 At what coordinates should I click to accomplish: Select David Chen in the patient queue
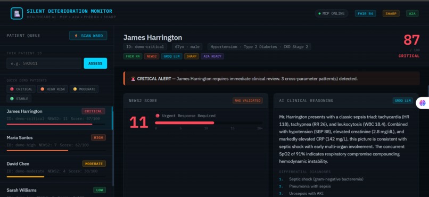[56, 169]
